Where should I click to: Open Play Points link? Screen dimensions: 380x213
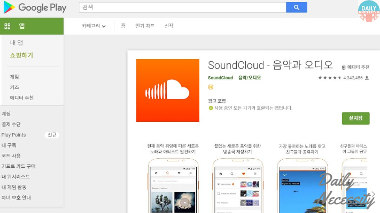13,135
